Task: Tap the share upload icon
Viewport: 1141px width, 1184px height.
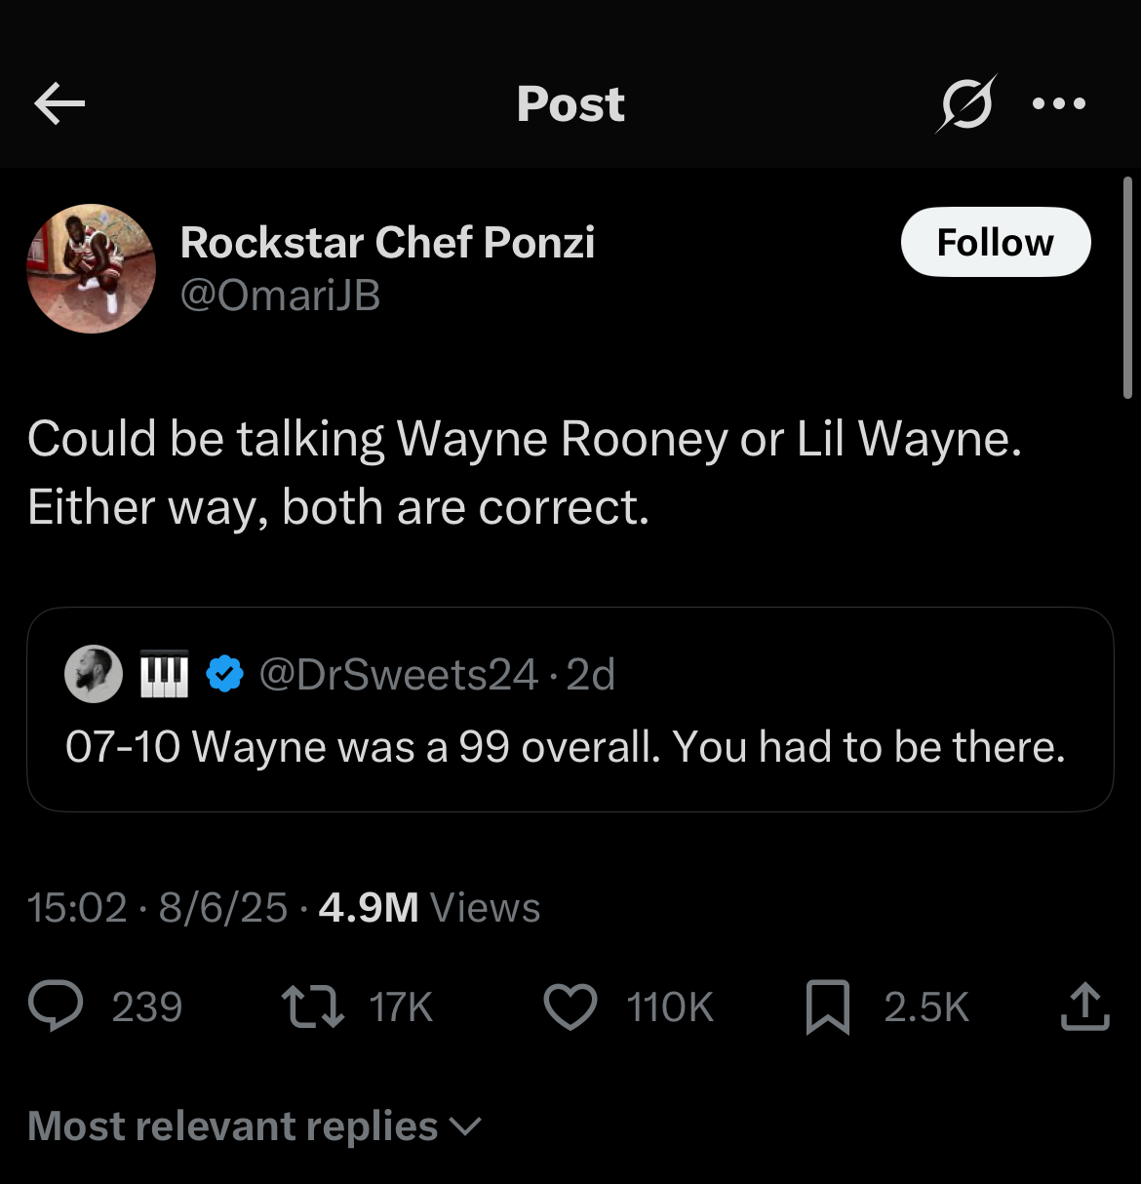Action: (x=1084, y=1006)
